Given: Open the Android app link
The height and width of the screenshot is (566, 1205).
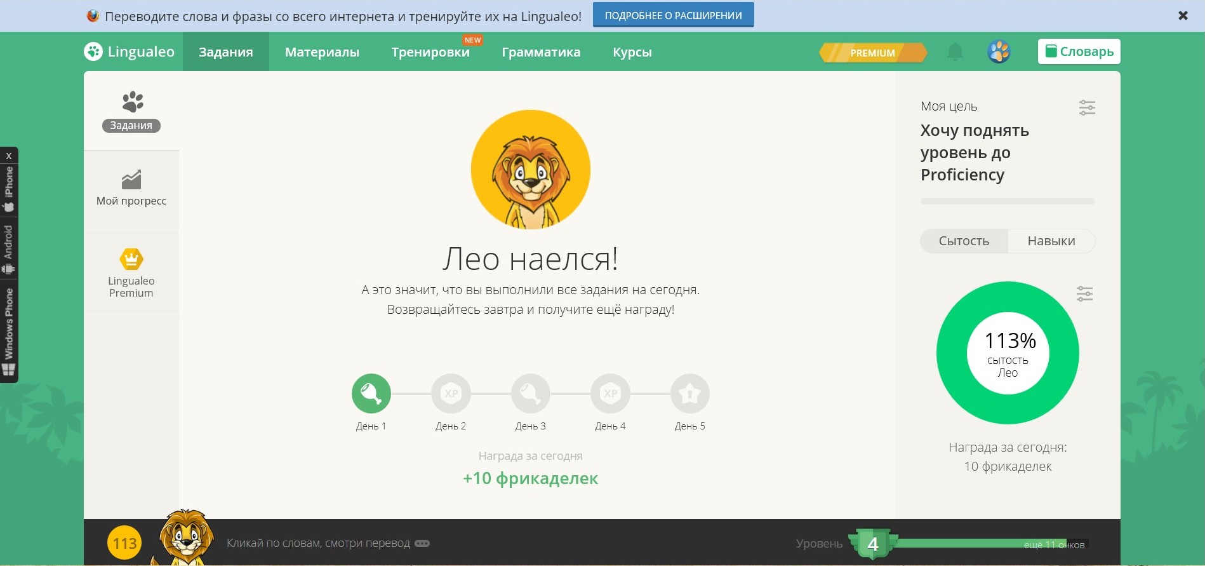Looking at the screenshot, I should pyautogui.click(x=9, y=250).
